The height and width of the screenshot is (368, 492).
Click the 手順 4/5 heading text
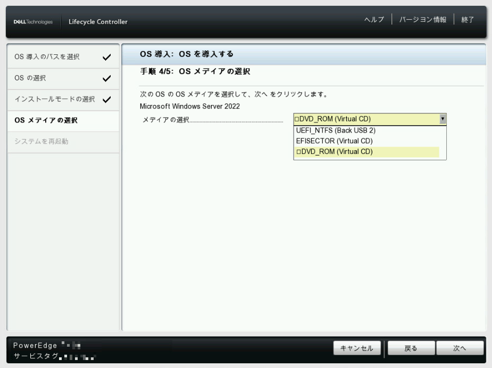coord(195,71)
